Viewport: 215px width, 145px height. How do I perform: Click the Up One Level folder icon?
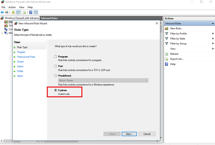pos(13,12)
